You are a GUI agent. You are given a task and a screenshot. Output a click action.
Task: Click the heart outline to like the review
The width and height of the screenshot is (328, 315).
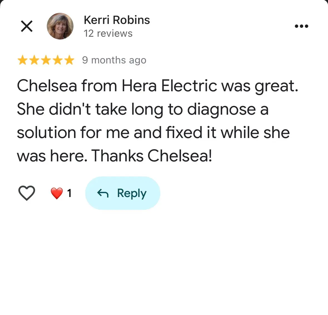pyautogui.click(x=26, y=193)
